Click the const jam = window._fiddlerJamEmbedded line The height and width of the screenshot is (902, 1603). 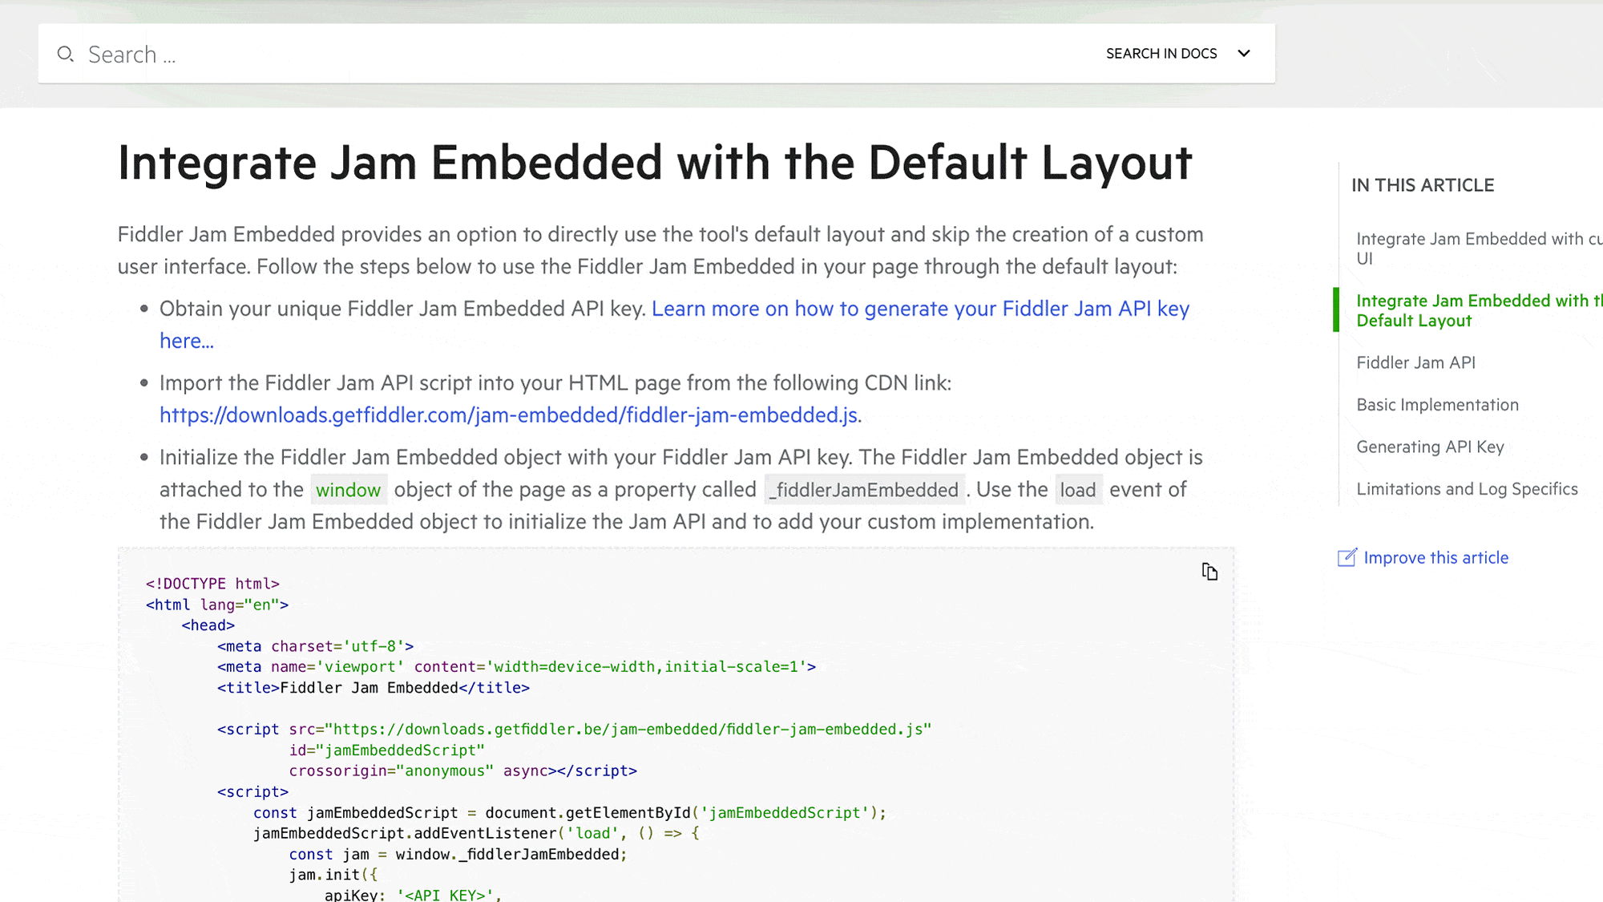point(458,855)
